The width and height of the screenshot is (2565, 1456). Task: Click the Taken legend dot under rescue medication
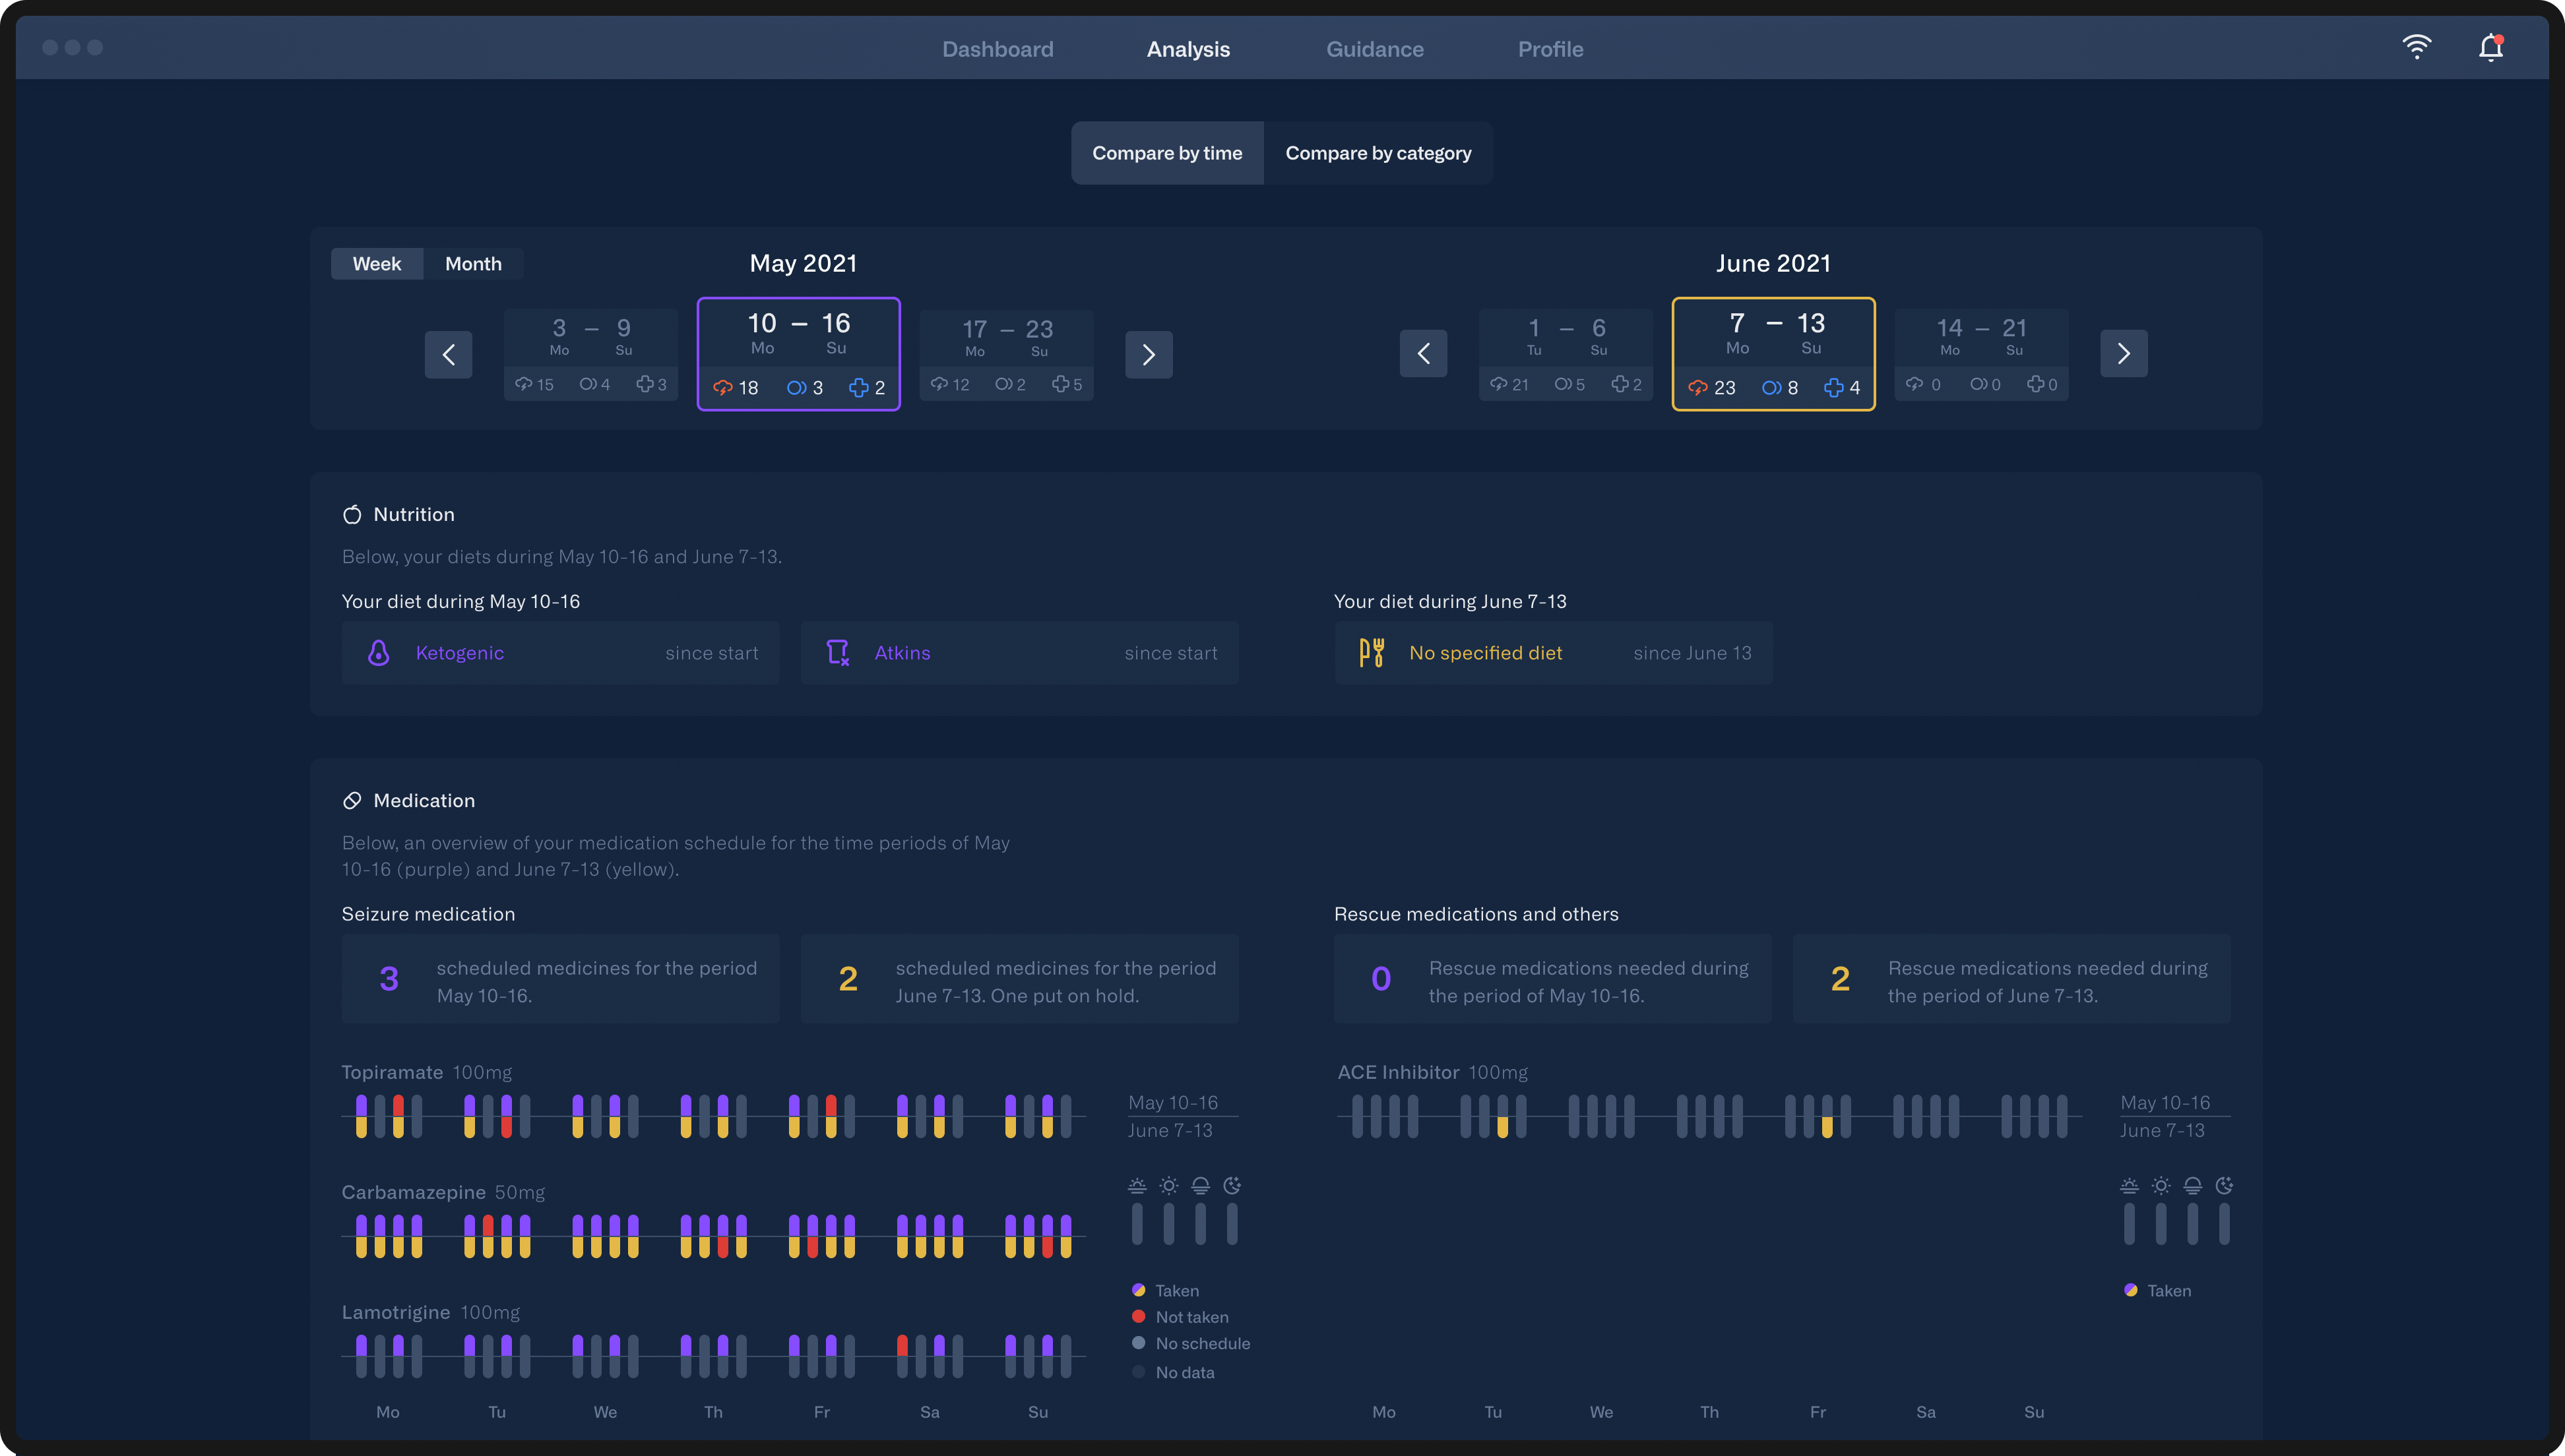coord(2131,1290)
